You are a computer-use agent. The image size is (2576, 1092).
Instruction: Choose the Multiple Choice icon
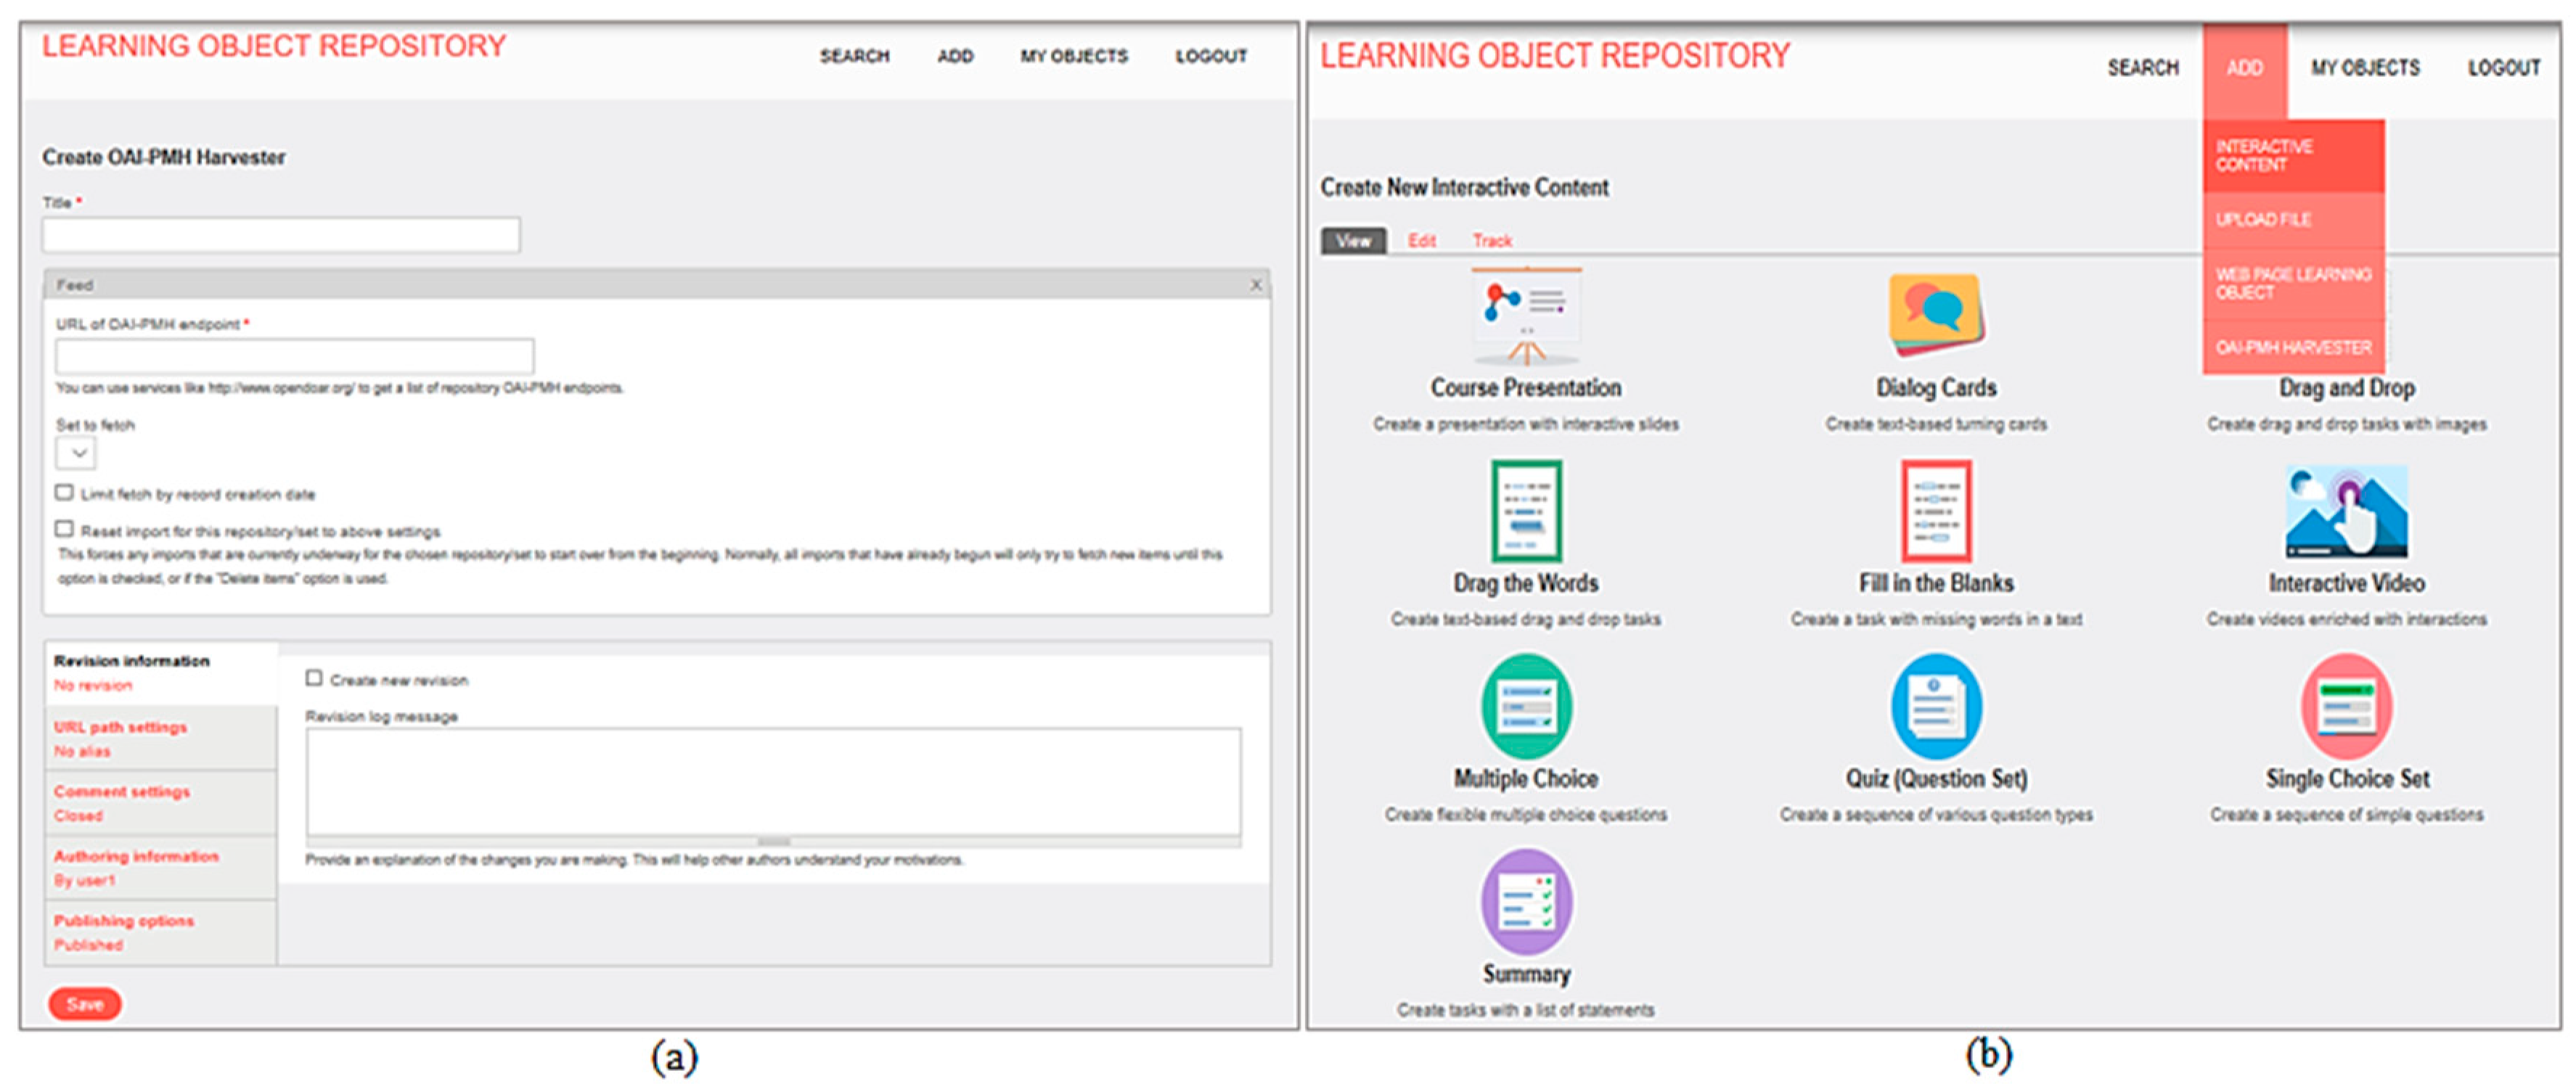[x=1525, y=706]
